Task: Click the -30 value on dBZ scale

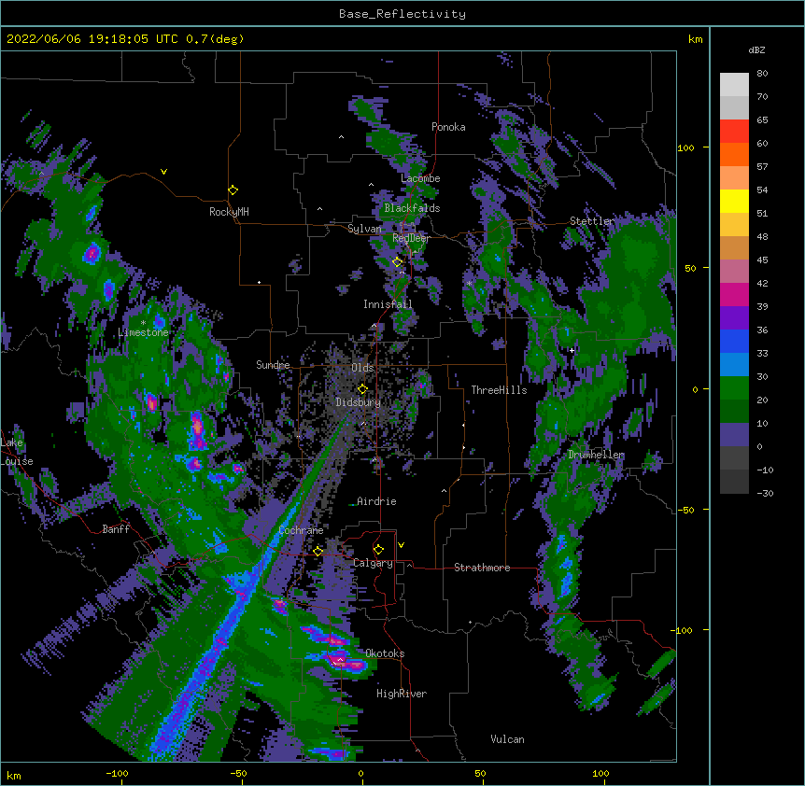Action: [765, 494]
